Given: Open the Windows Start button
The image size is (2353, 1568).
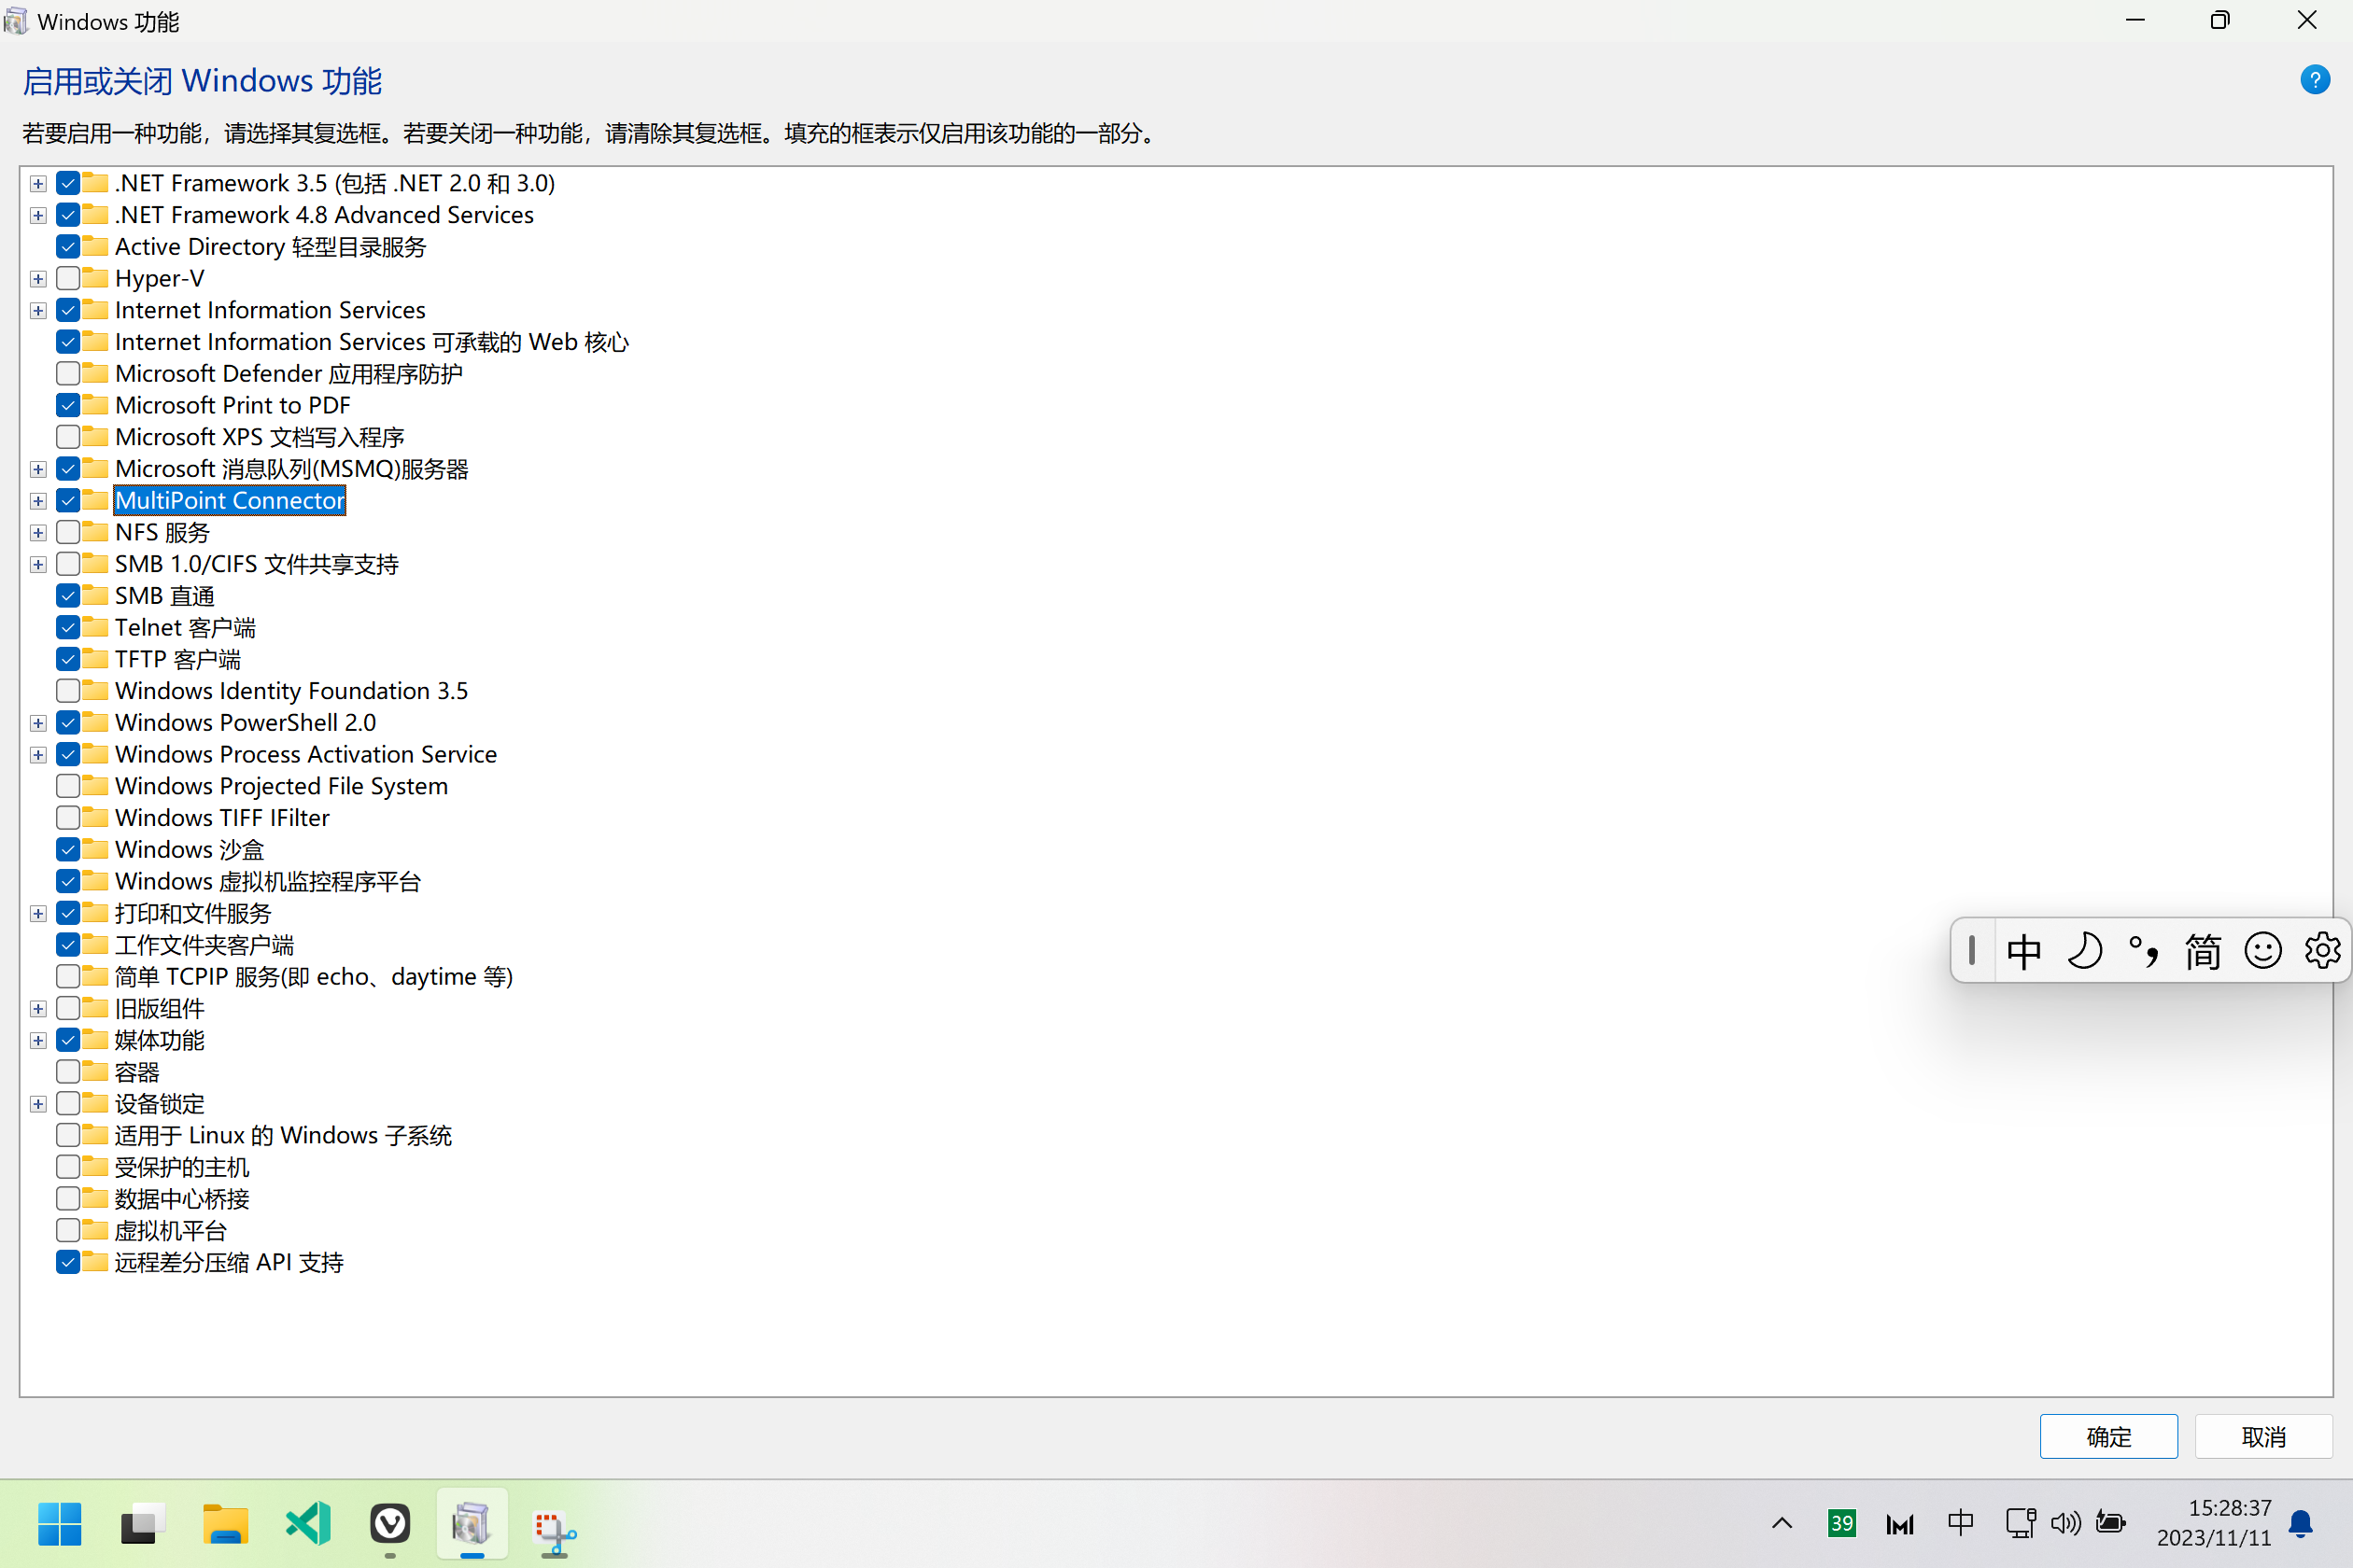Looking at the screenshot, I should (x=59, y=1524).
